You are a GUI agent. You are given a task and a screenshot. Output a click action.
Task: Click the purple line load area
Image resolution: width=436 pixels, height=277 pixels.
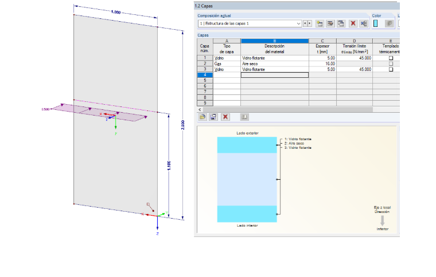[100, 113]
